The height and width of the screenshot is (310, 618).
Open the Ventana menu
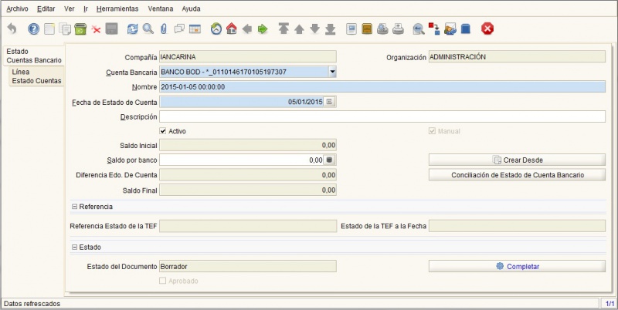(x=161, y=8)
